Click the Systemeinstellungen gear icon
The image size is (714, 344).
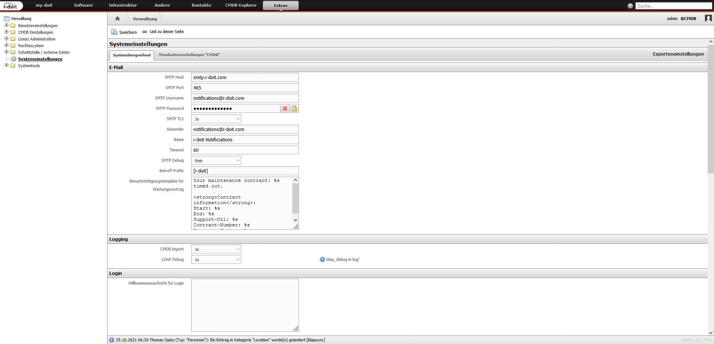pos(13,59)
